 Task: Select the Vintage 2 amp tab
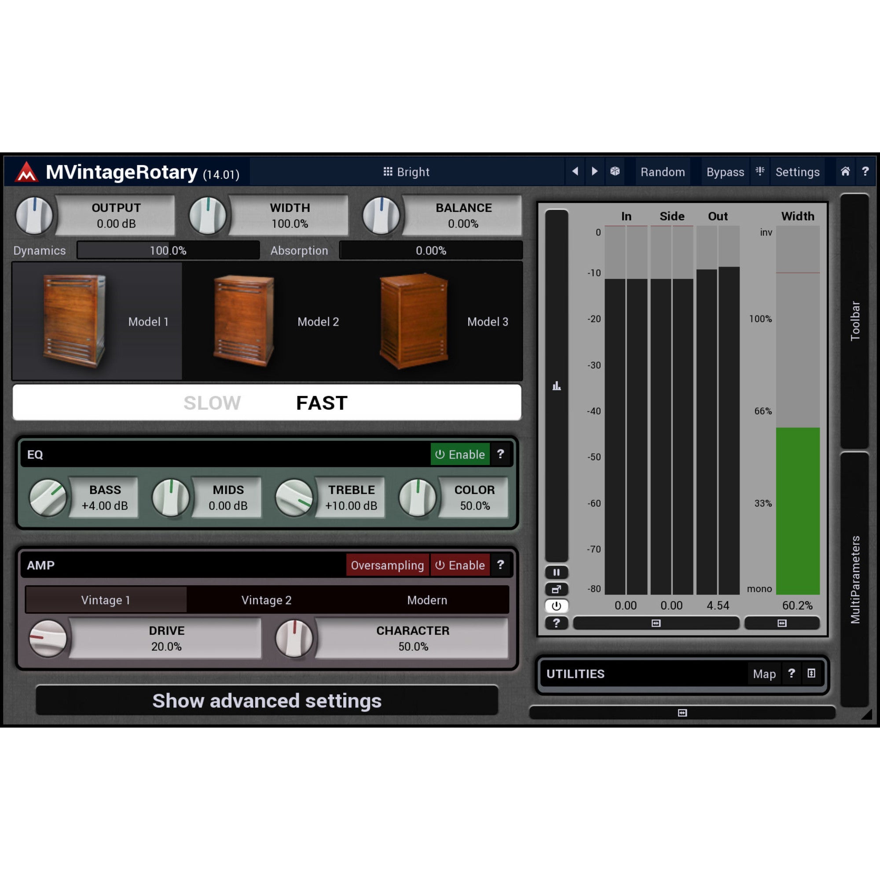coord(267,600)
